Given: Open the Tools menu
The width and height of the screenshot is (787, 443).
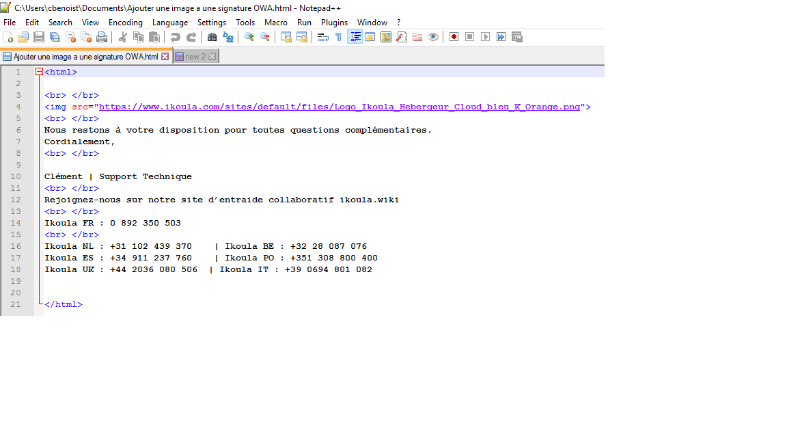Looking at the screenshot, I should (245, 23).
